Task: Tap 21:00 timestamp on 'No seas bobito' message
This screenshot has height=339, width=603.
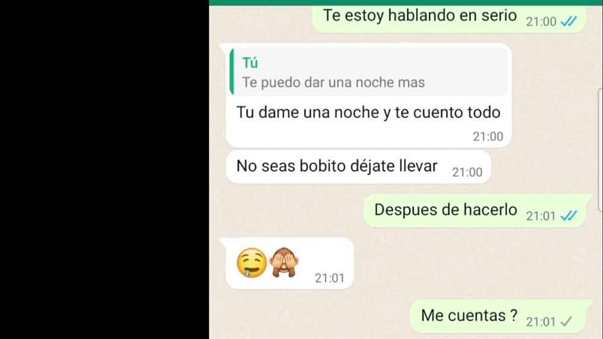Action: tap(467, 172)
